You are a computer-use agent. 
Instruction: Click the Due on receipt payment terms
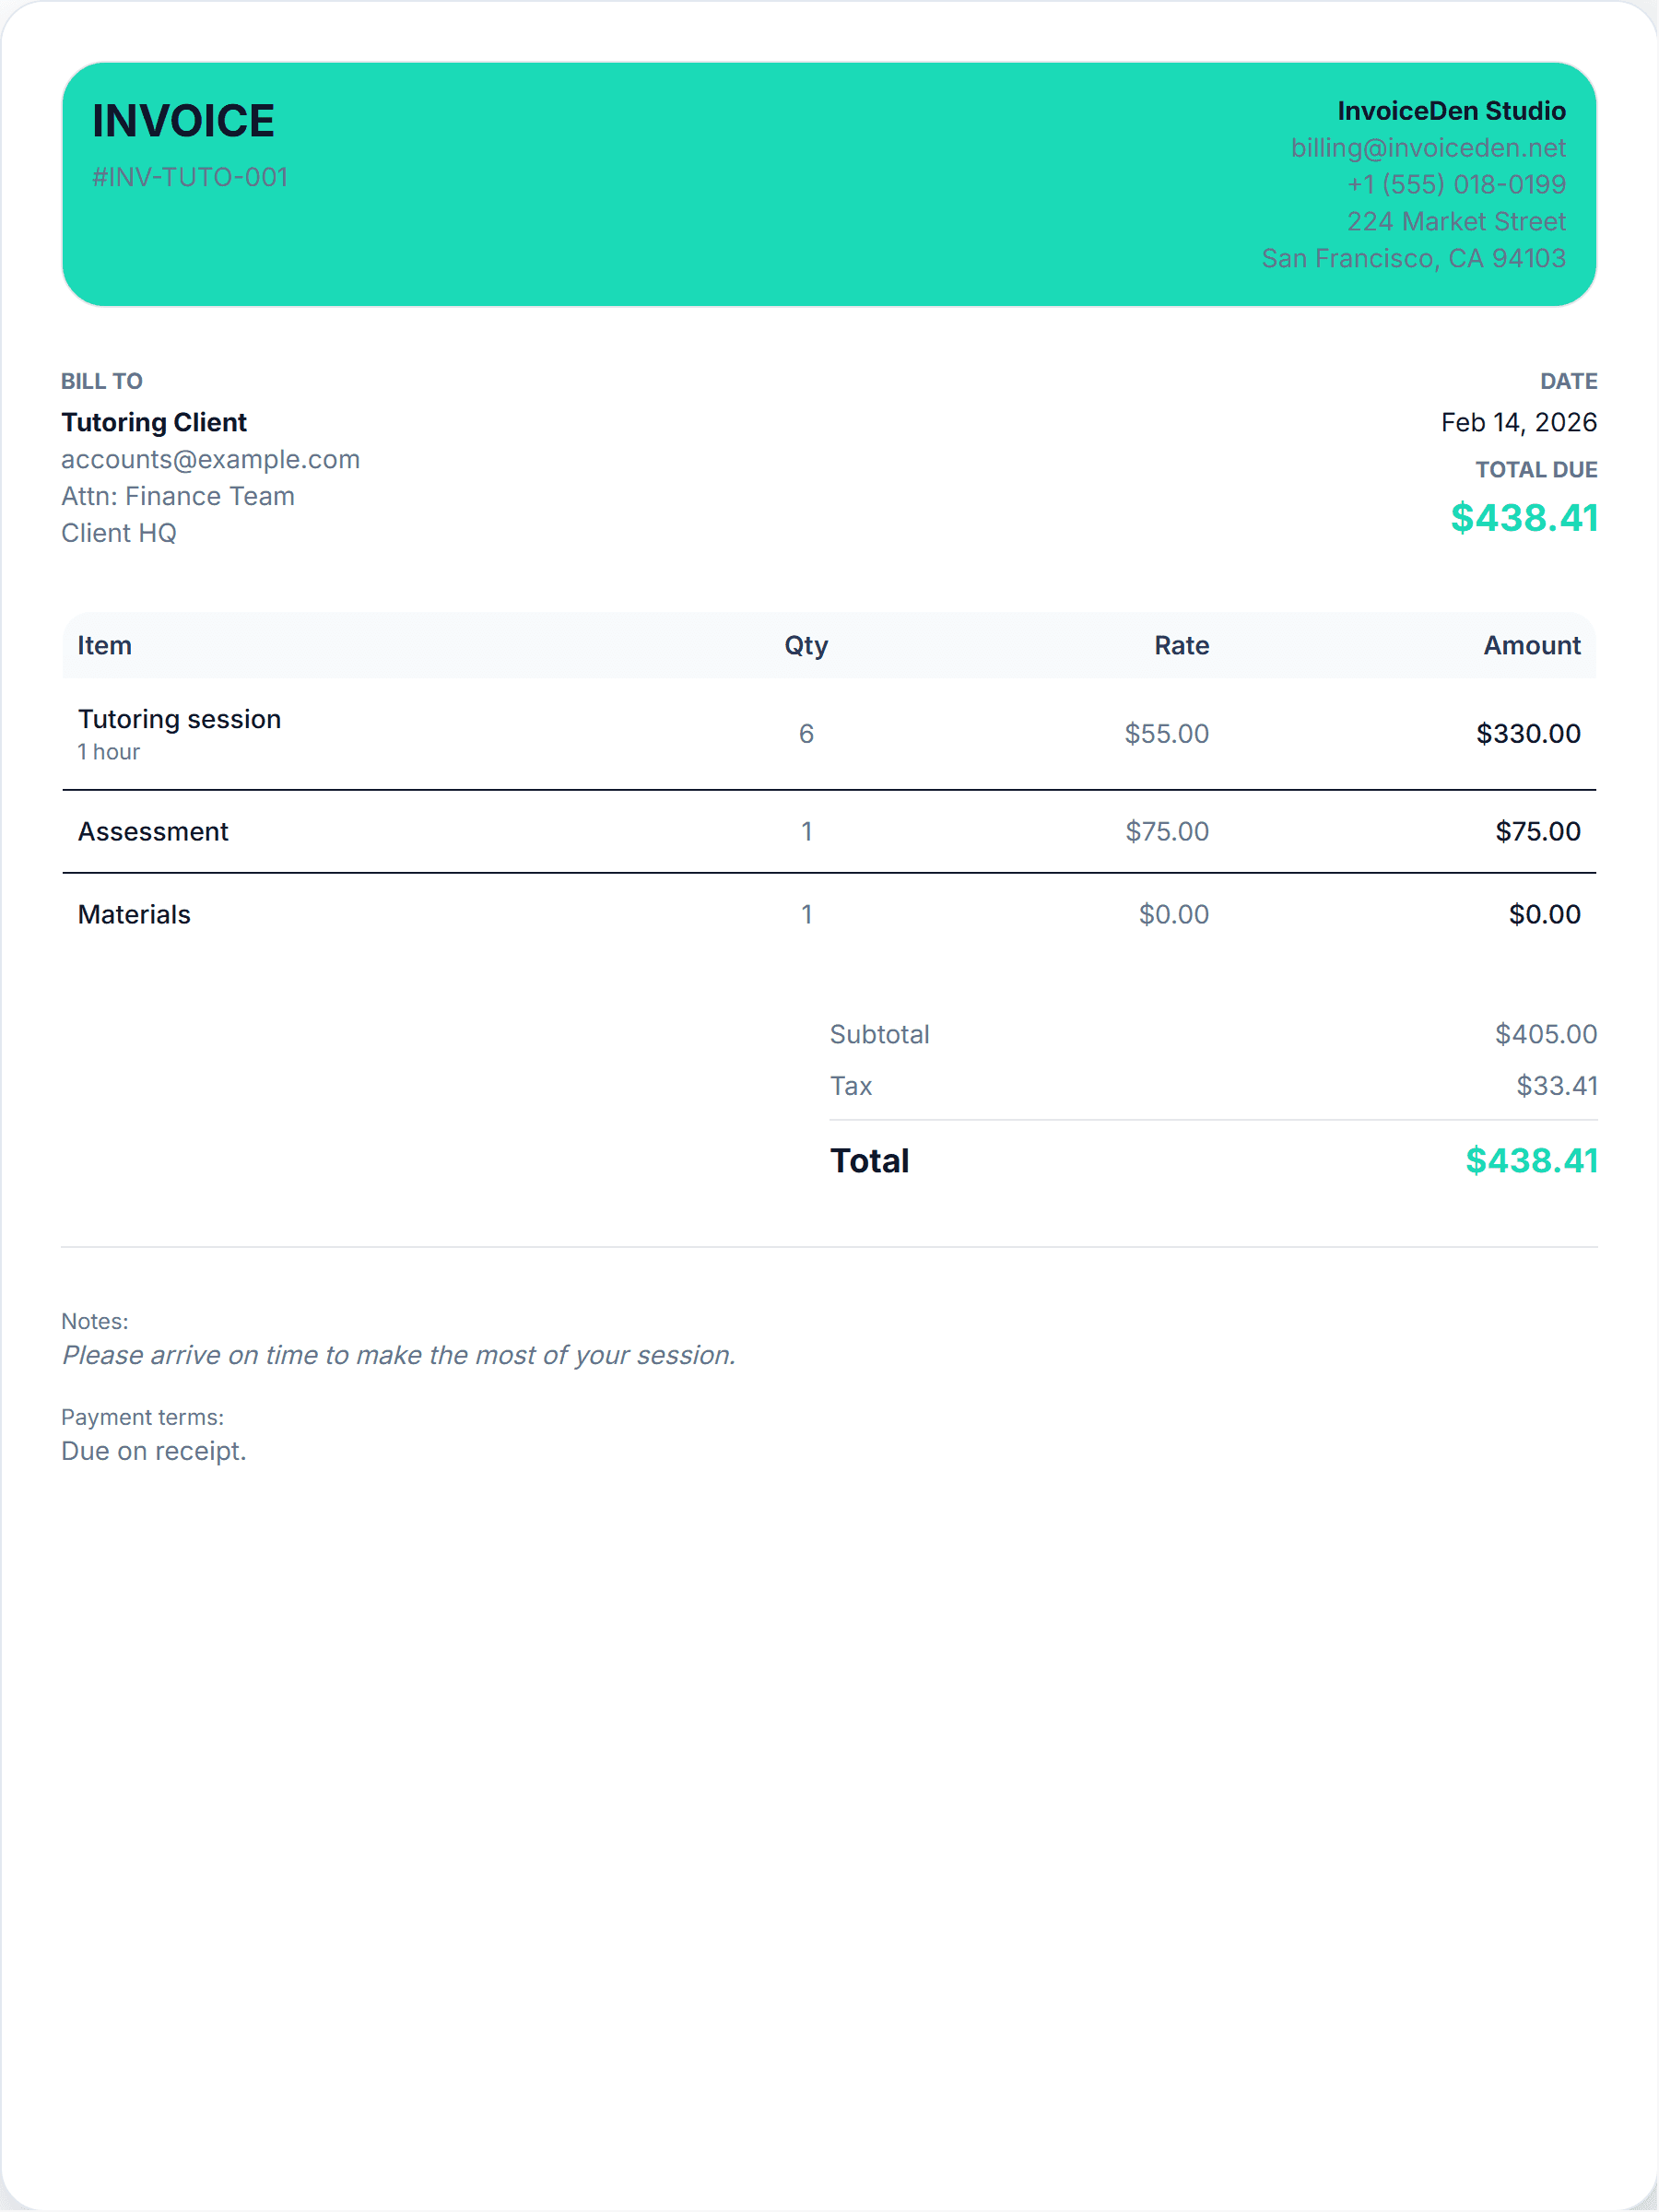[x=154, y=1451]
